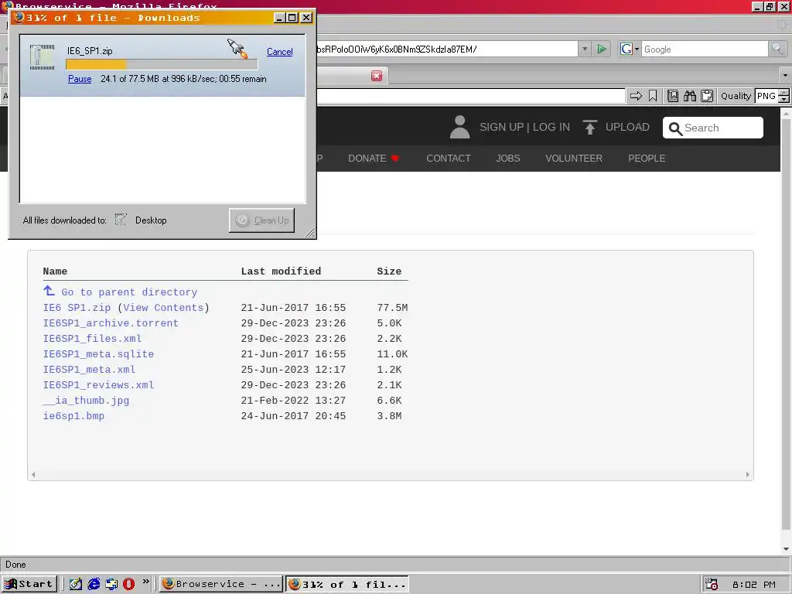The width and height of the screenshot is (792, 594).
Task: Click the magnifier icon in Archive search box
Action: coord(675,129)
